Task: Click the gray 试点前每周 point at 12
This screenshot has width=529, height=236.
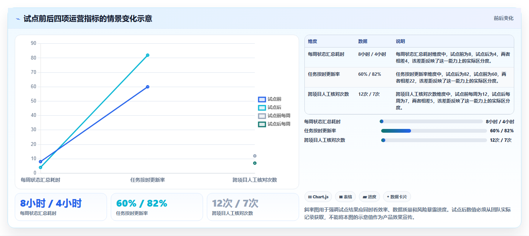Action: tap(254, 156)
